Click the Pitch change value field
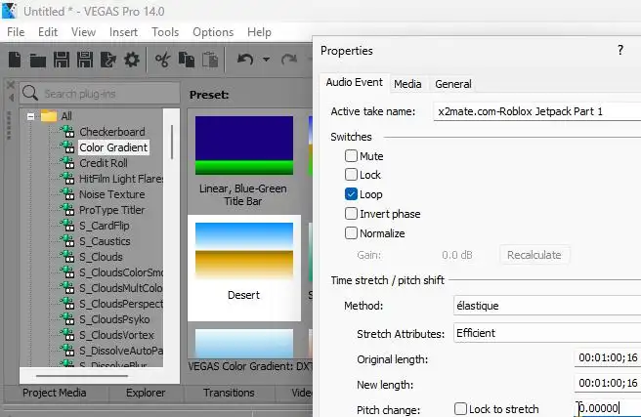 [608, 408]
